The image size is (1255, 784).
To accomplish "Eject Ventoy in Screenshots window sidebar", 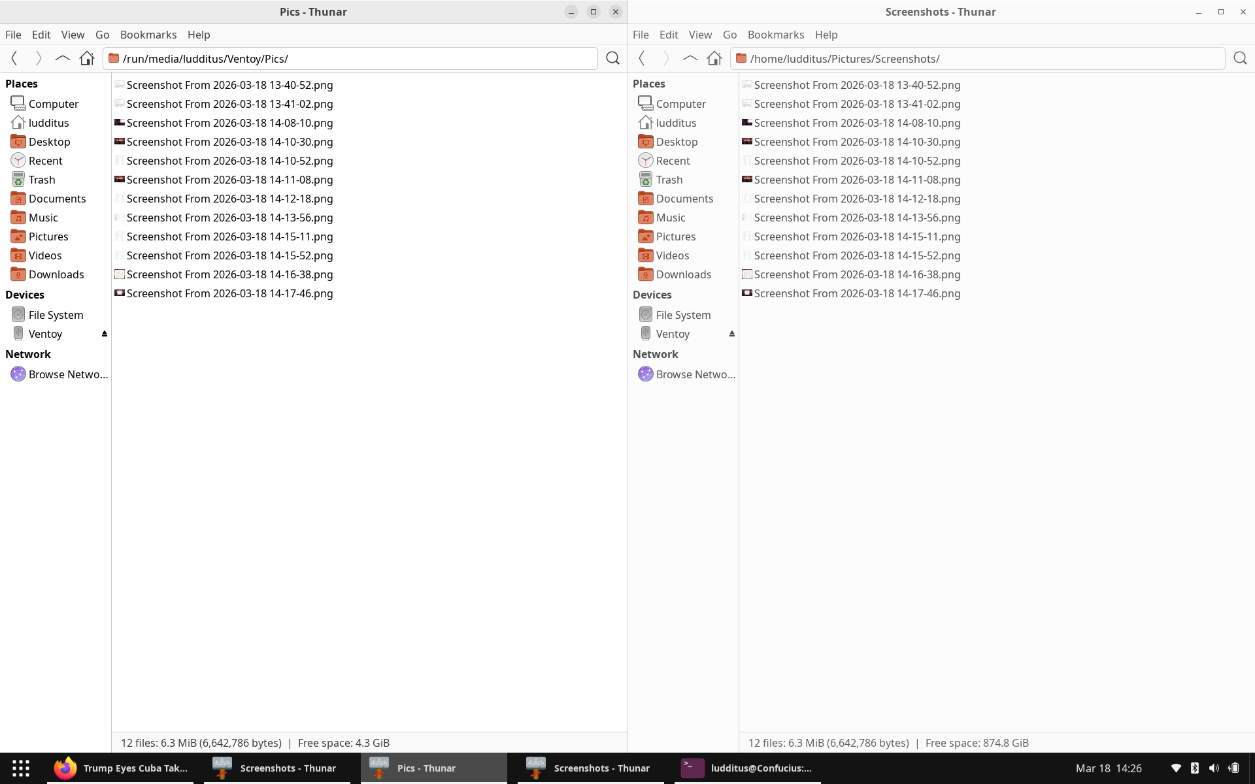I will coord(731,334).
